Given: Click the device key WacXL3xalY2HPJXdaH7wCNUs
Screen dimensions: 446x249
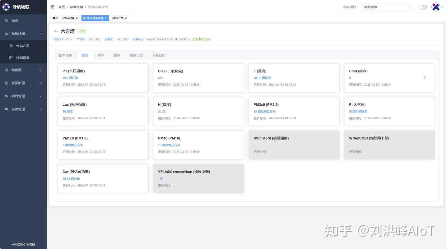Looking at the screenshot, I should 168,39.
